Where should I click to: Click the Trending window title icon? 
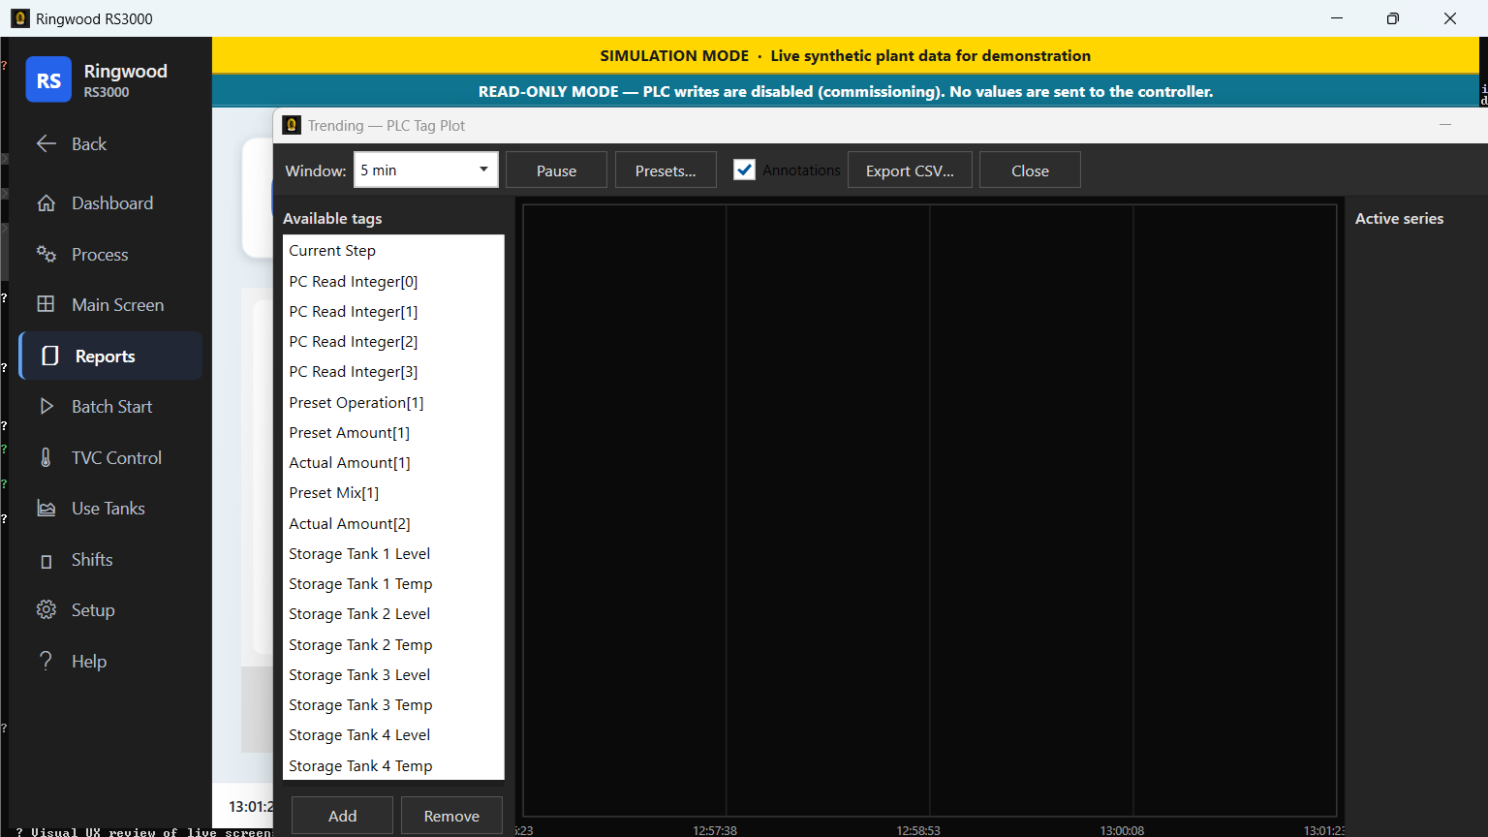pyautogui.click(x=292, y=125)
